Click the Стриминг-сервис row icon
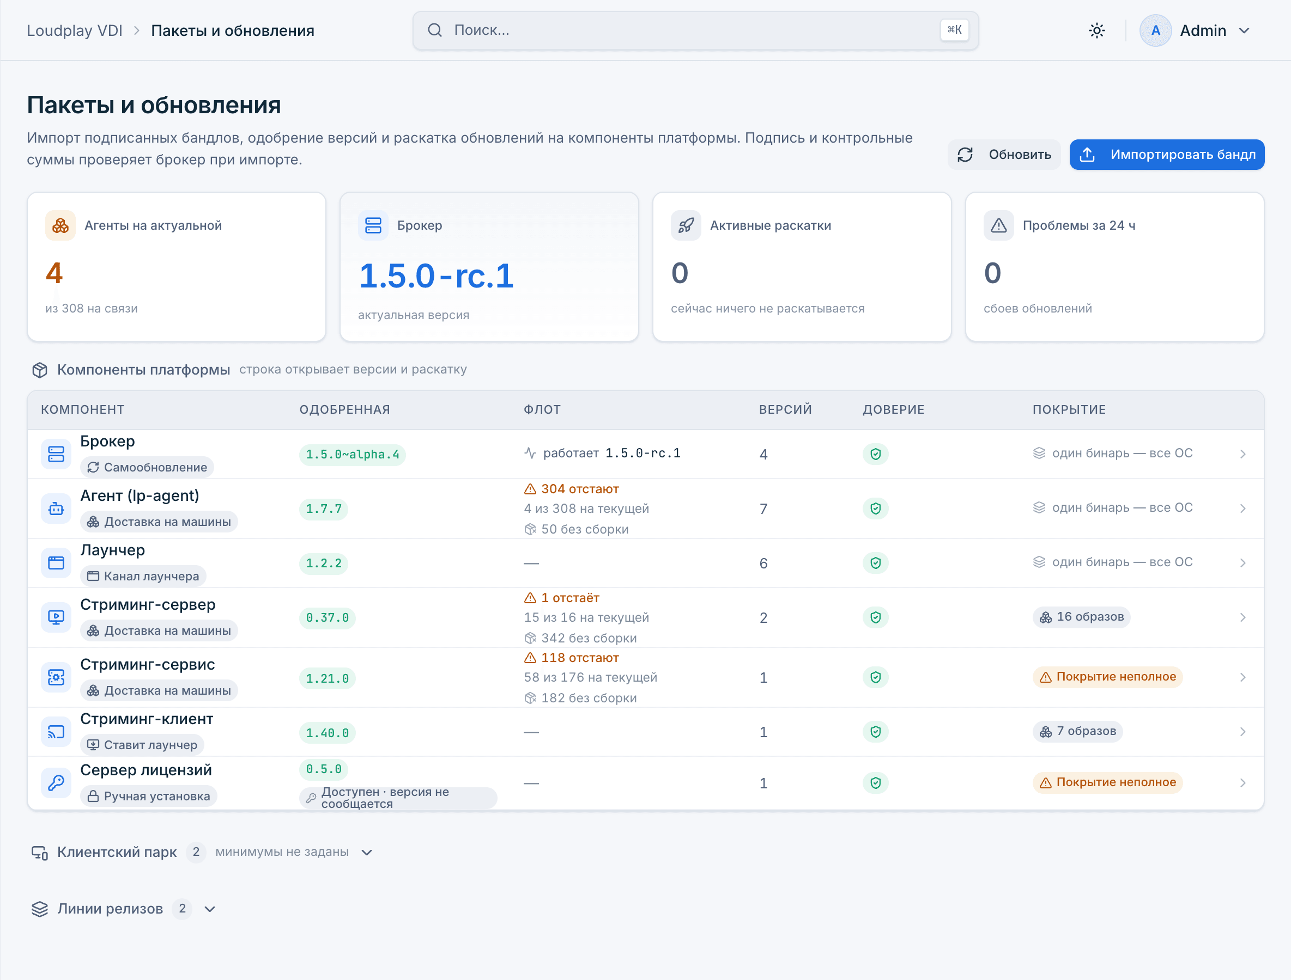The width and height of the screenshot is (1291, 980). coord(56,677)
